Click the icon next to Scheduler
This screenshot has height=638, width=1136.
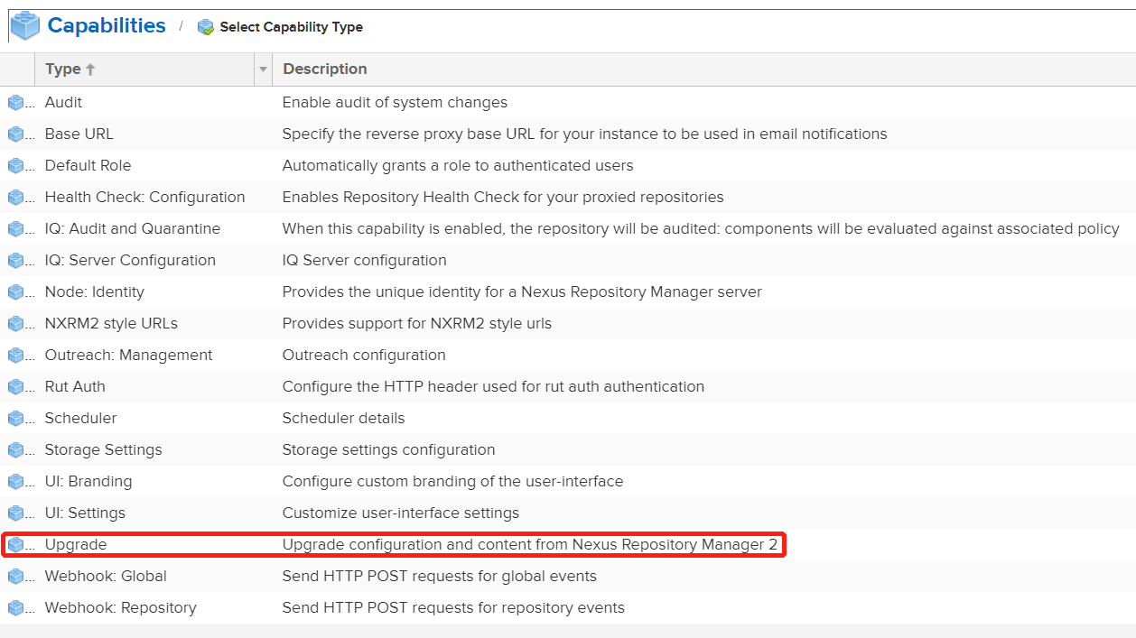(15, 419)
